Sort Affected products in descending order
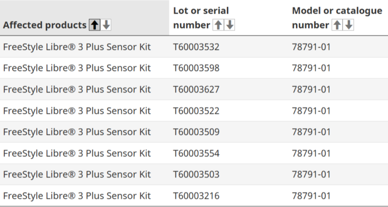388x207 pixels. (106, 25)
